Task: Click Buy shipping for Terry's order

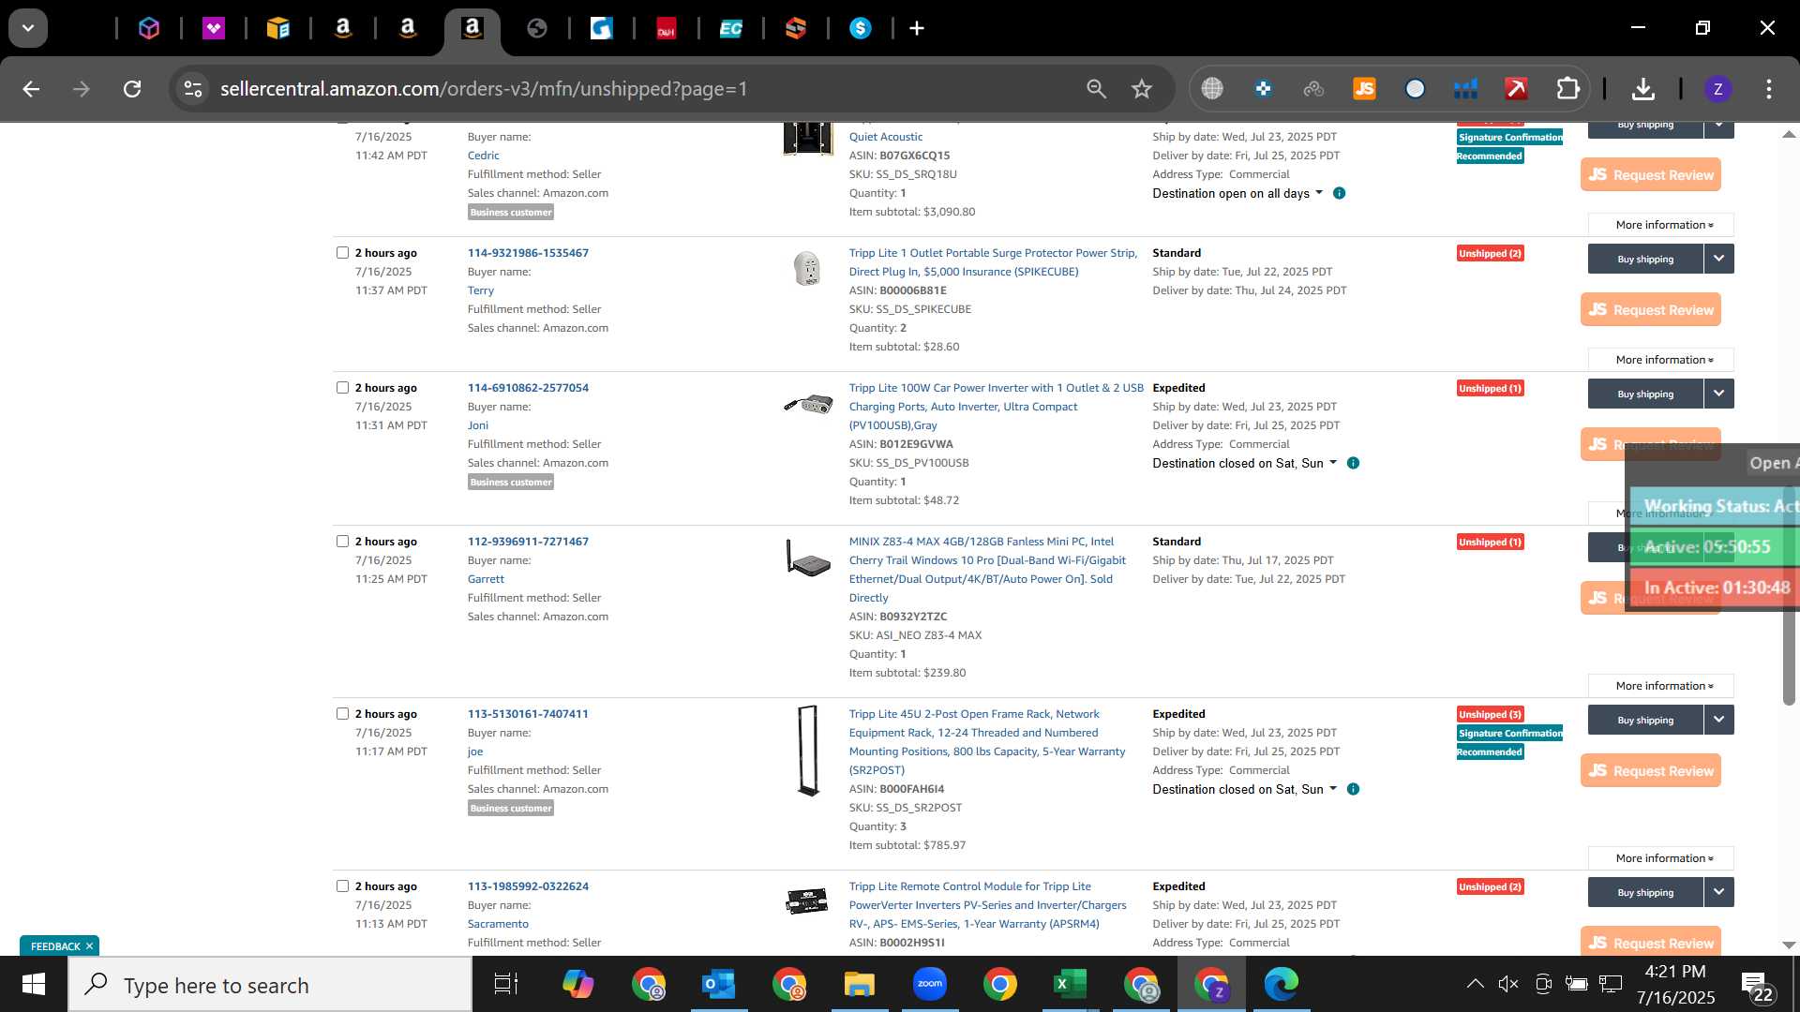Action: (x=1645, y=259)
